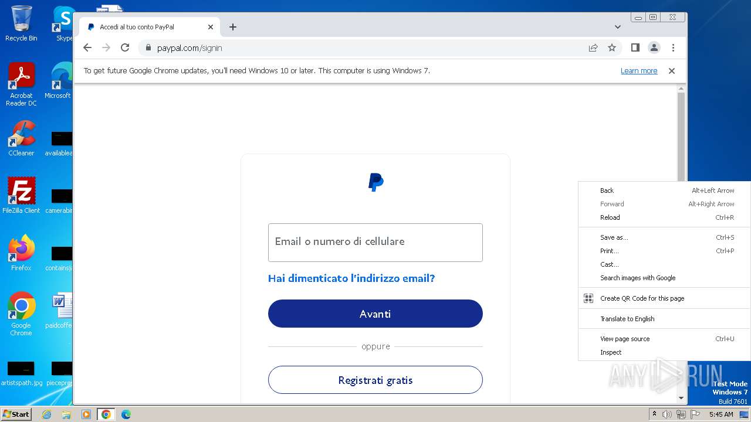This screenshot has height=422, width=751.
Task: Click Chrome back arrow button
Action: (x=87, y=48)
